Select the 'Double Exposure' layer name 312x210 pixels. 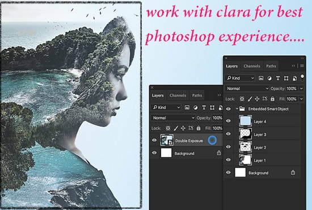click(189, 141)
